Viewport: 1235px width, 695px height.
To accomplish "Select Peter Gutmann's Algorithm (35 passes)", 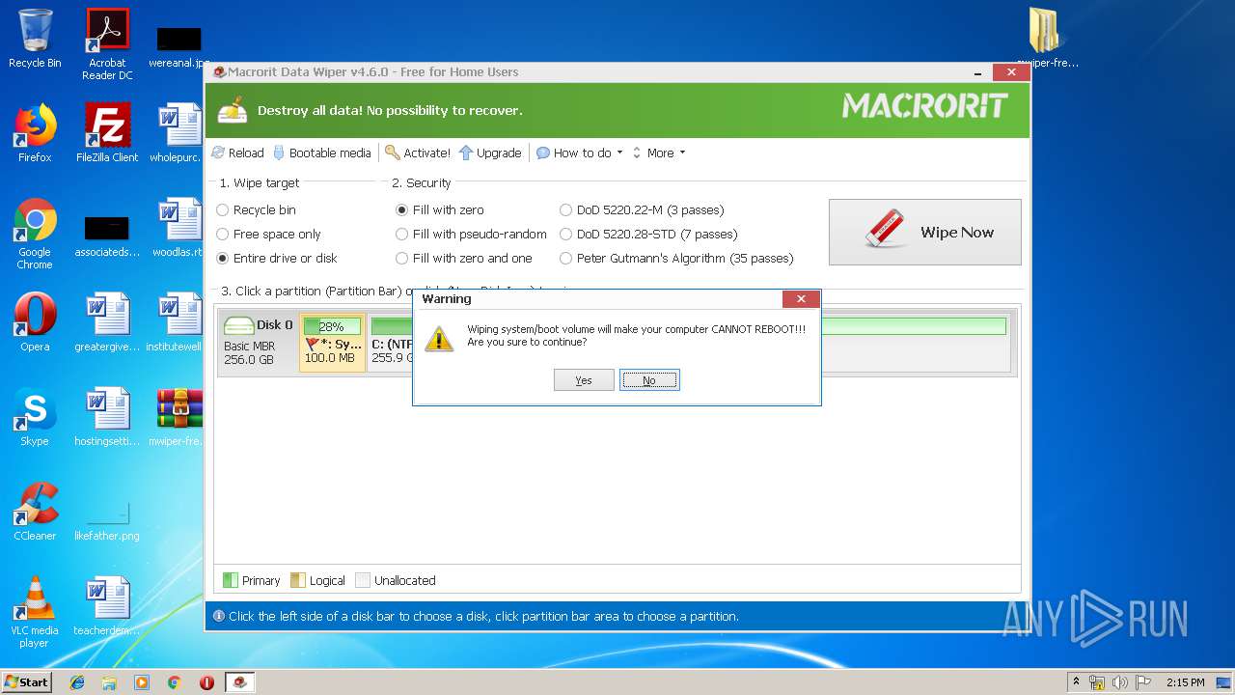I will click(676, 258).
